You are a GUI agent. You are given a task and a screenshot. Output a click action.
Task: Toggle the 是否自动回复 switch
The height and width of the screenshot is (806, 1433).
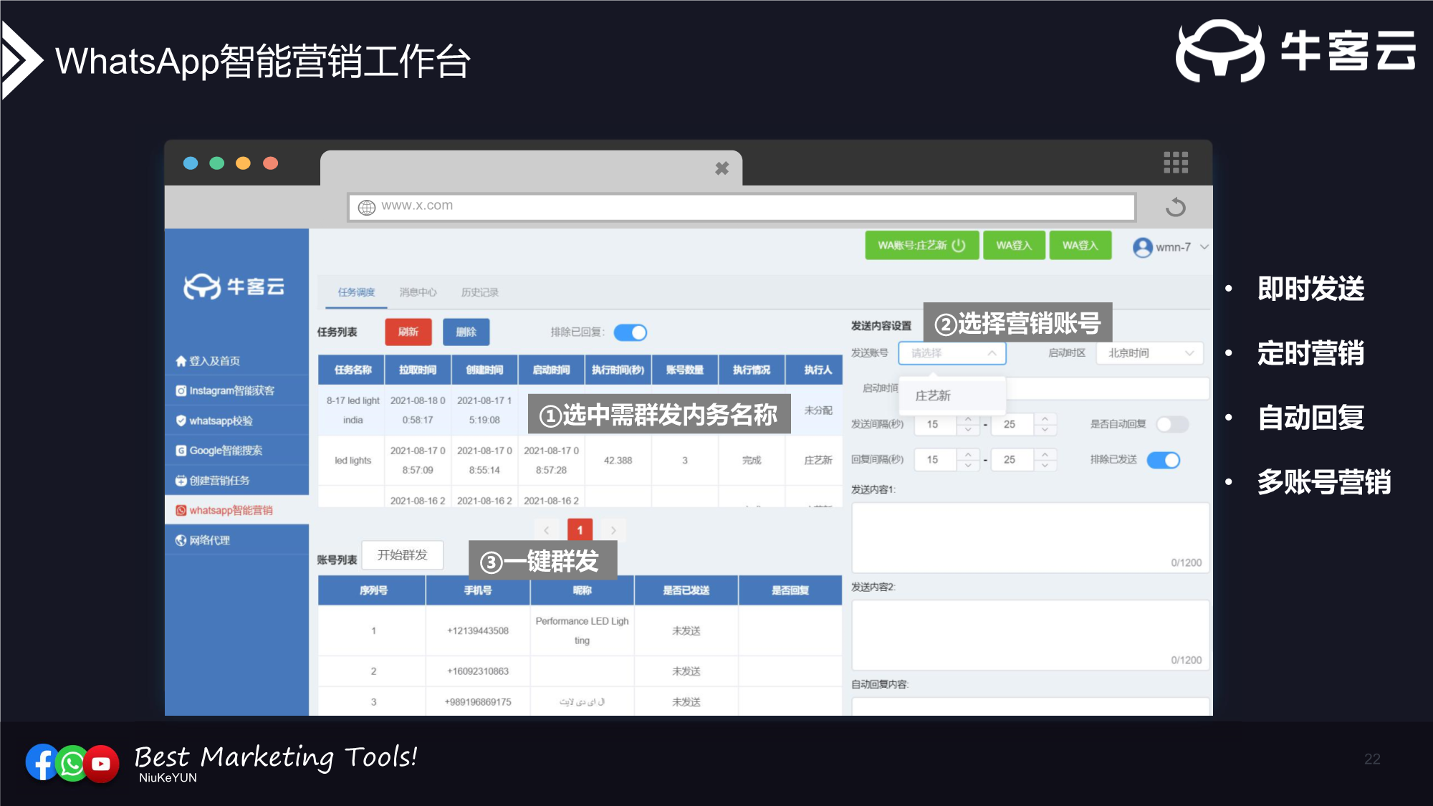(x=1172, y=424)
